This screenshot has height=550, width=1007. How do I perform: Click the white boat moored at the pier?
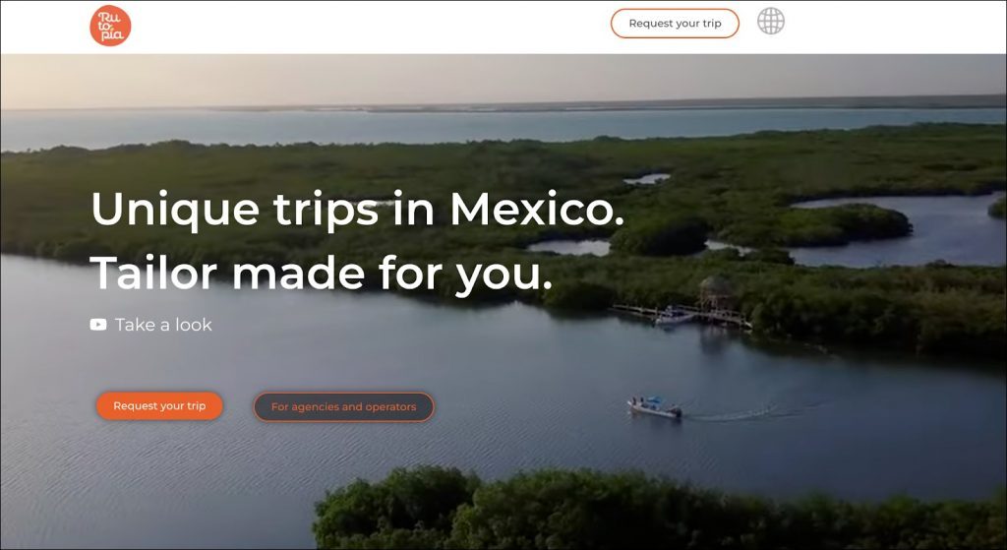click(676, 316)
